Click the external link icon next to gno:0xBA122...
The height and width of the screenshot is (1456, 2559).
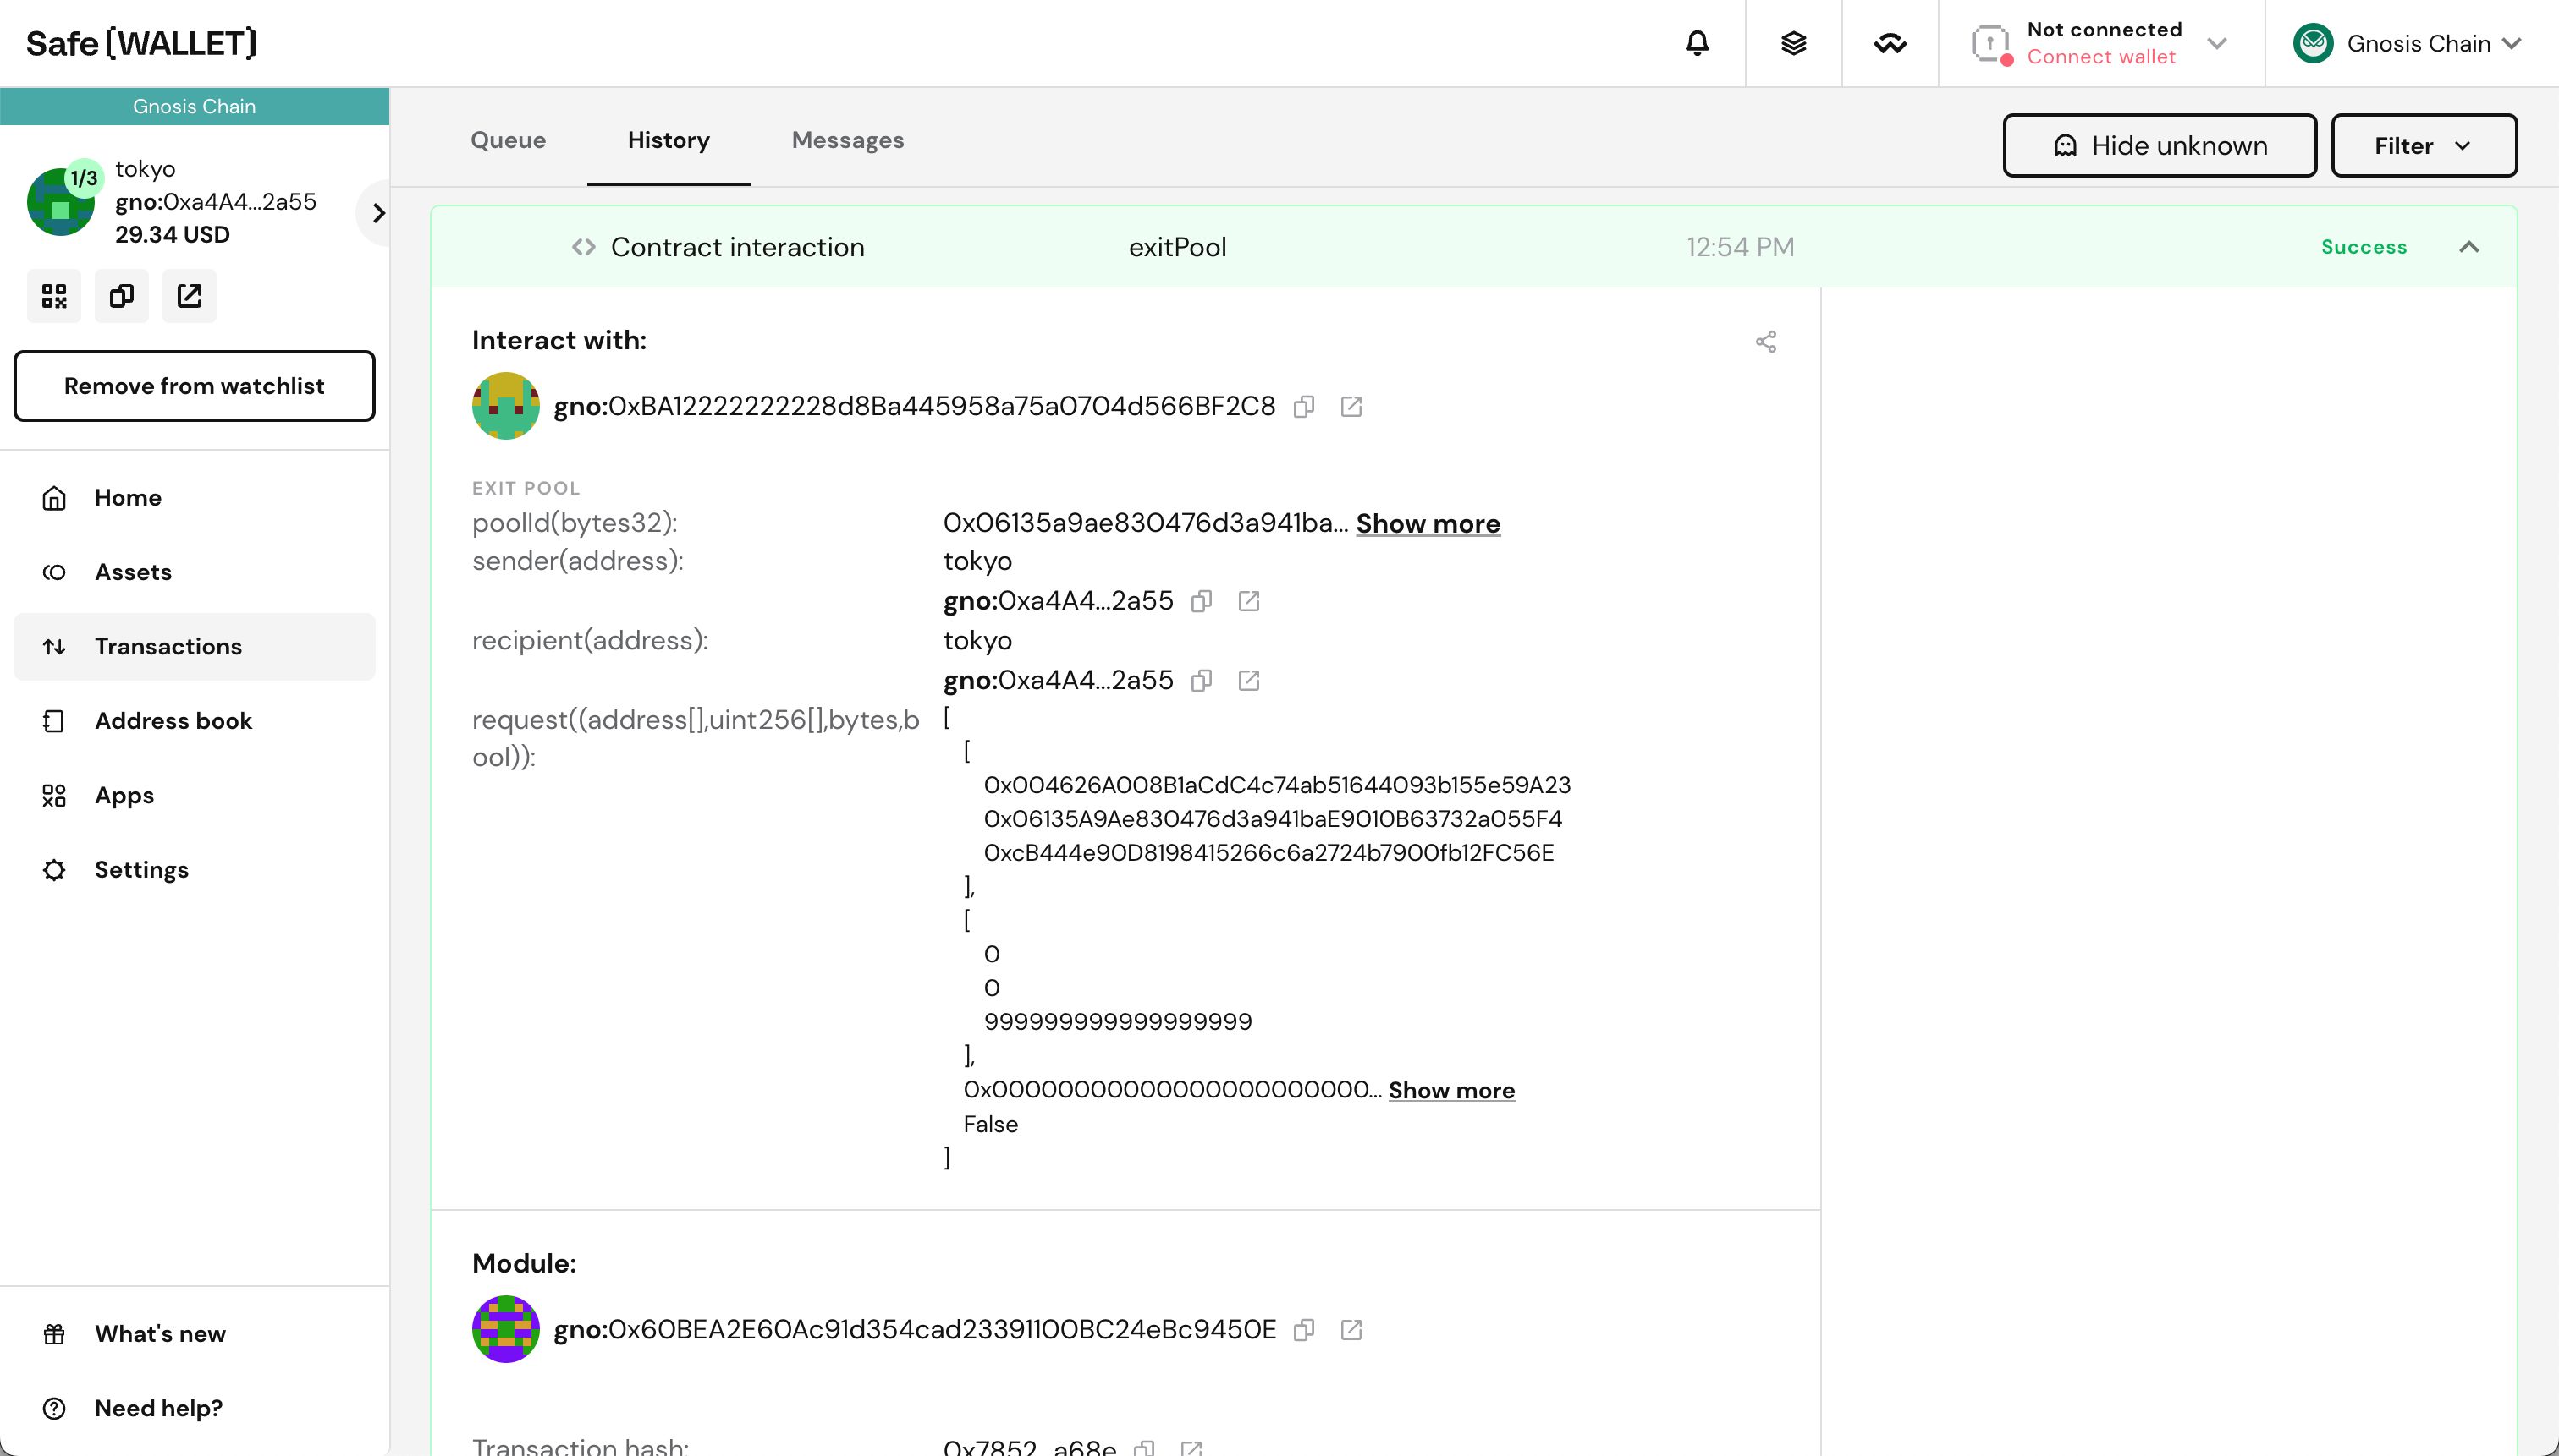coord(1351,406)
